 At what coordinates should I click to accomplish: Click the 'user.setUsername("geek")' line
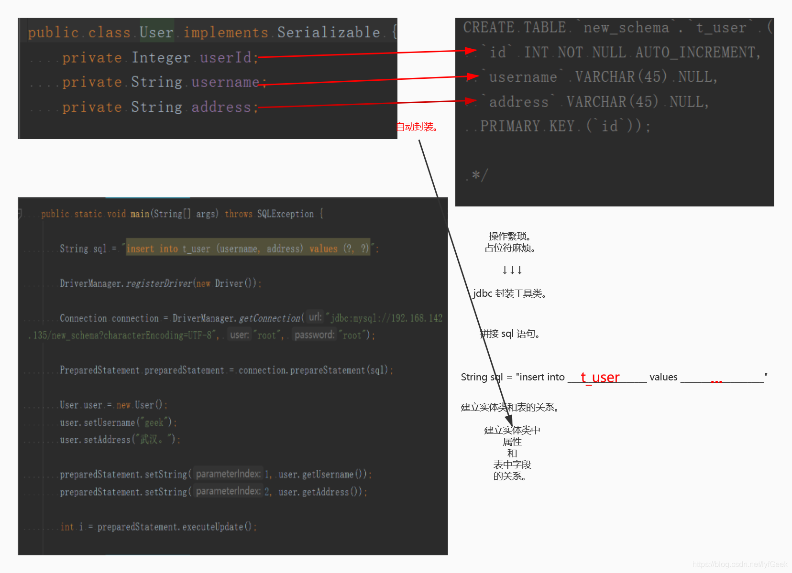(118, 422)
